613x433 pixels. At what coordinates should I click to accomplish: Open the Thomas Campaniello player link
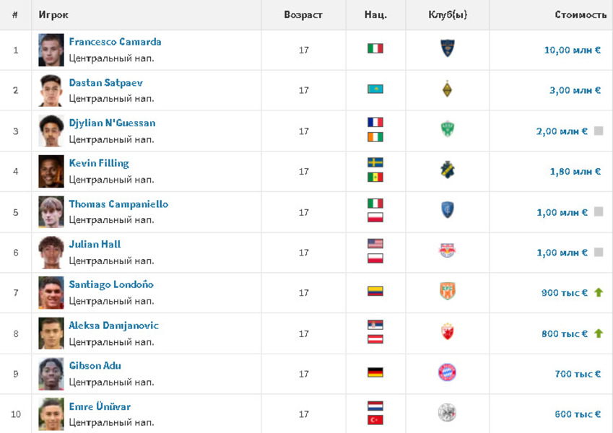point(118,204)
